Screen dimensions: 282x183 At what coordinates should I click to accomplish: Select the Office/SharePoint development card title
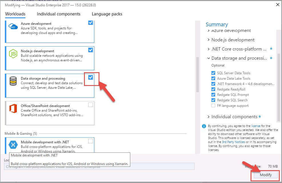pos(45,106)
